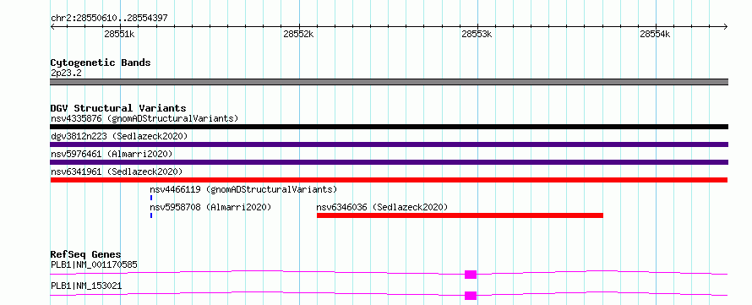Click the nsv4335876 (gnomADStructuralVariants) label

pos(144,118)
